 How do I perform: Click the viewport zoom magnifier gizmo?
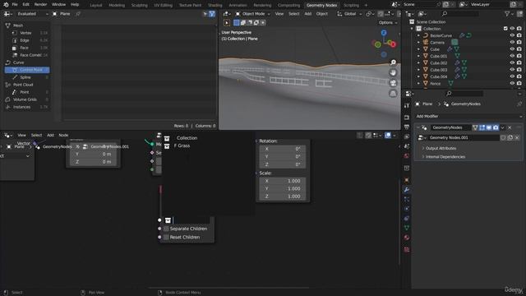(393, 62)
